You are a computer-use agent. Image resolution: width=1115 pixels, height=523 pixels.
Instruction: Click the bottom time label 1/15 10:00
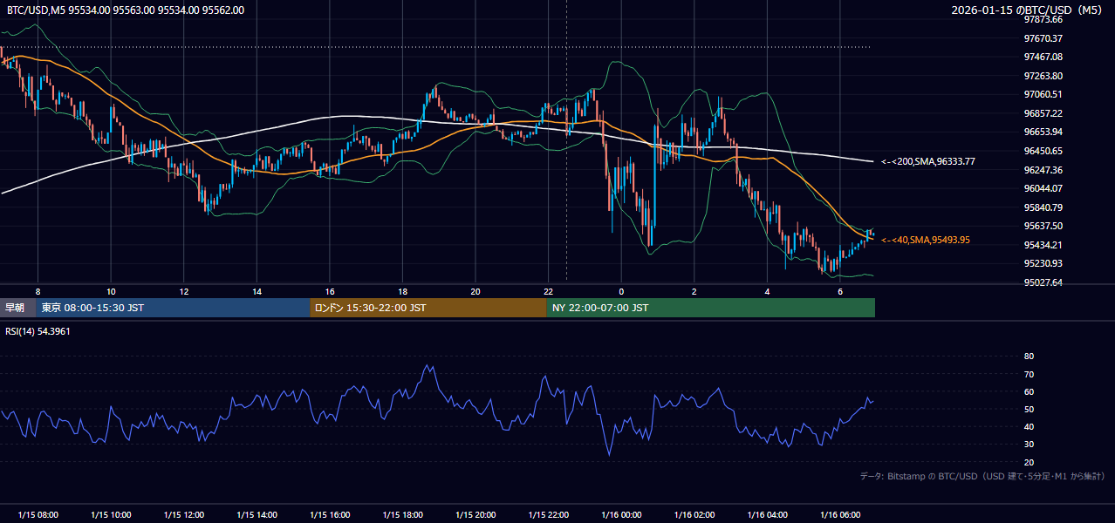click(111, 515)
